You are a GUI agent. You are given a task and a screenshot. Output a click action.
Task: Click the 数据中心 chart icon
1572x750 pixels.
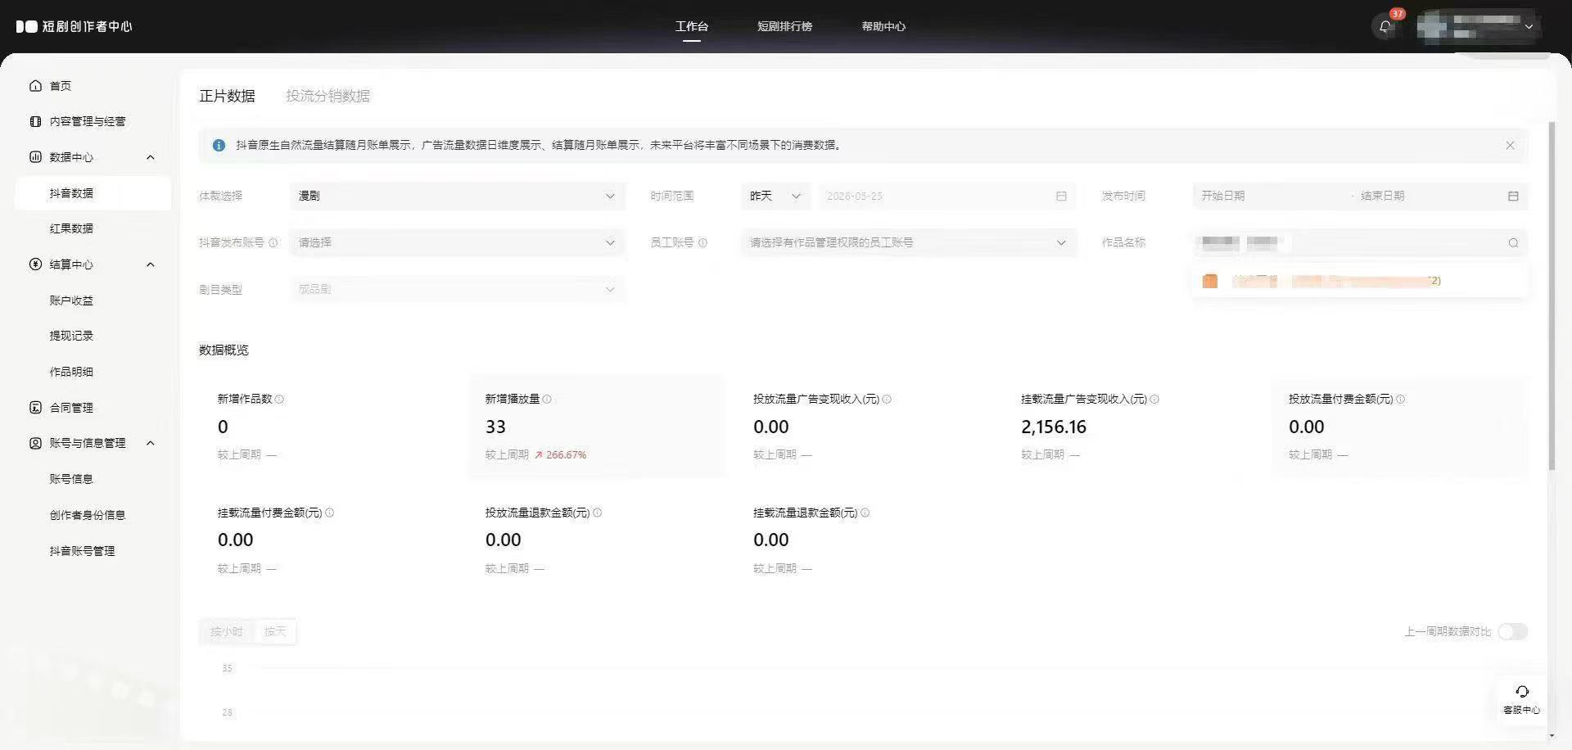coord(35,157)
